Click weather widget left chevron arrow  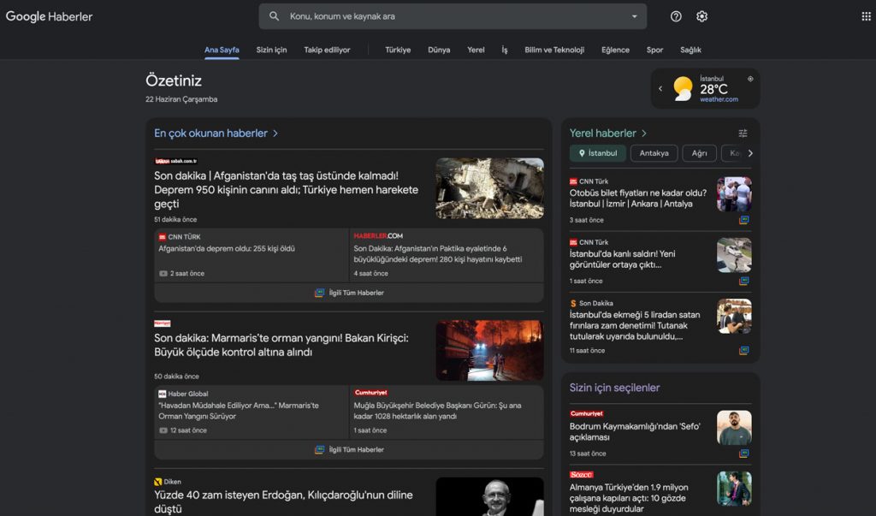tap(660, 88)
